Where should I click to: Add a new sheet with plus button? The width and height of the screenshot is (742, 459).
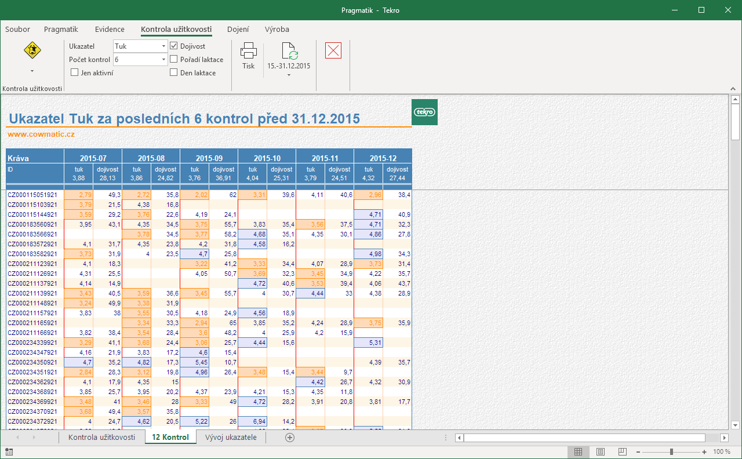(x=290, y=438)
